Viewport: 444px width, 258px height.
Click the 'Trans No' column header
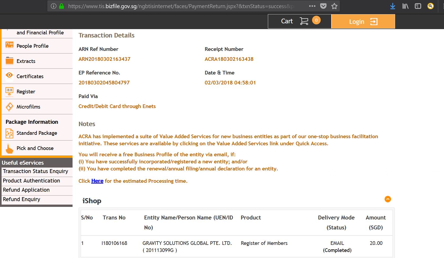[x=114, y=218]
